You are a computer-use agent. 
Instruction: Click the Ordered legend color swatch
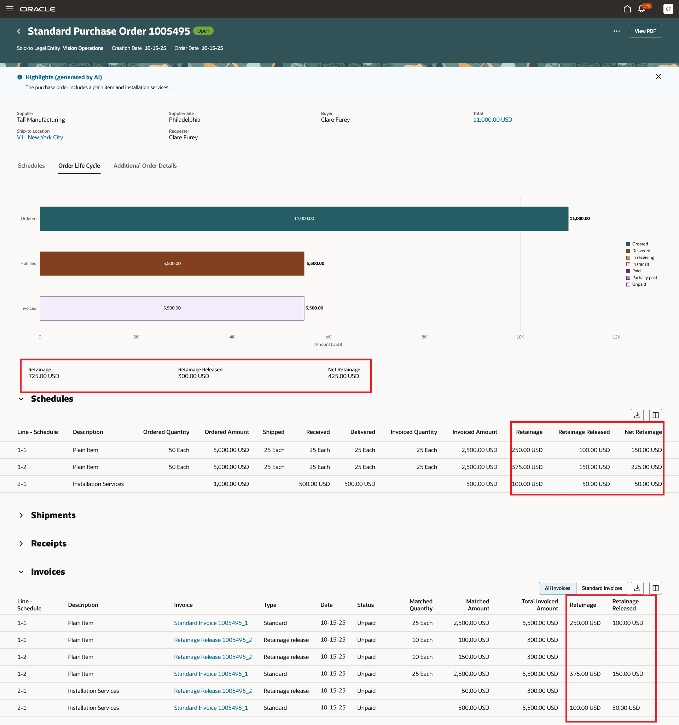coord(628,244)
